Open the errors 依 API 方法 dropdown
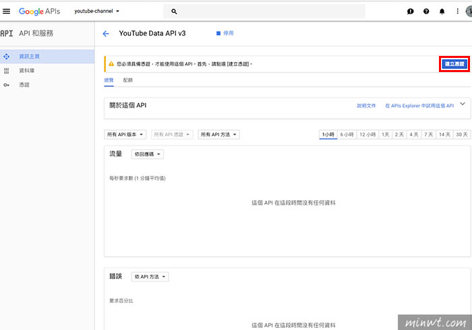The image size is (472, 330). click(x=150, y=277)
